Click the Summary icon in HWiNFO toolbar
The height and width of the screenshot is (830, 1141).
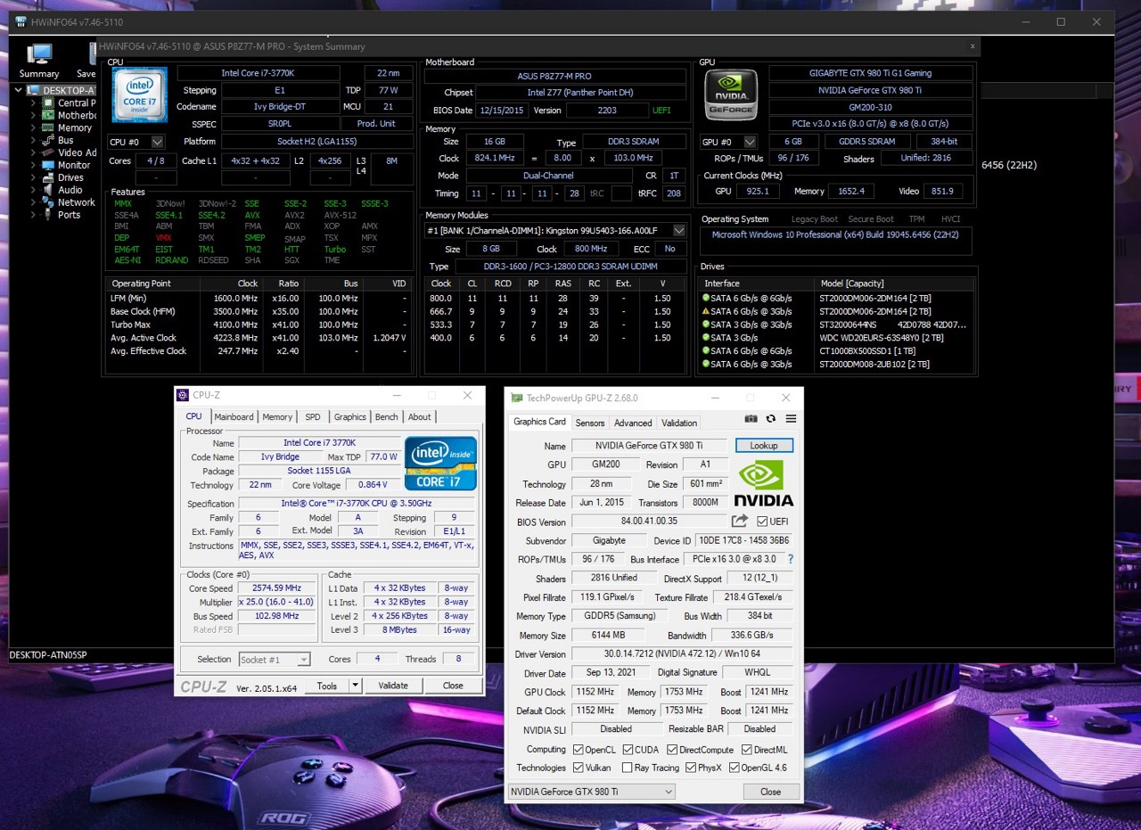[x=39, y=61]
